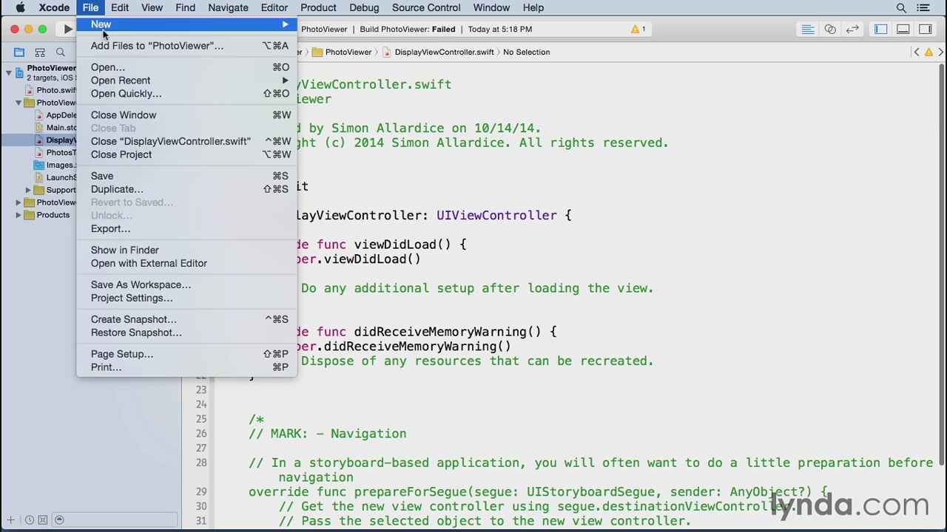
Task: Open the New submenu arrow
Action: coord(285,24)
